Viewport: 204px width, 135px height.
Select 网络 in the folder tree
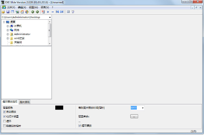[17, 30]
